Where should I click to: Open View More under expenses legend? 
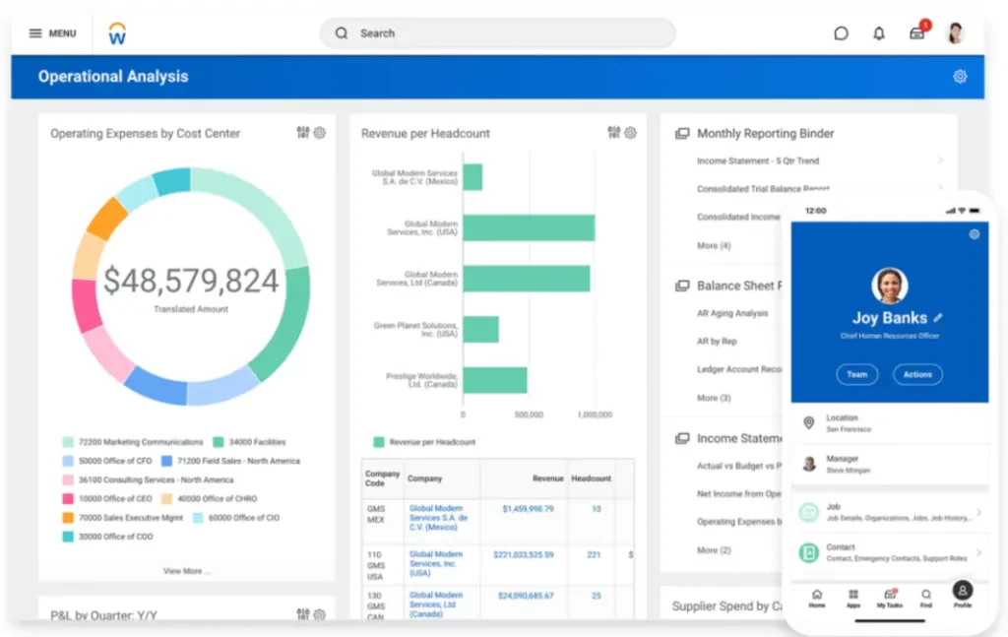coord(186,571)
